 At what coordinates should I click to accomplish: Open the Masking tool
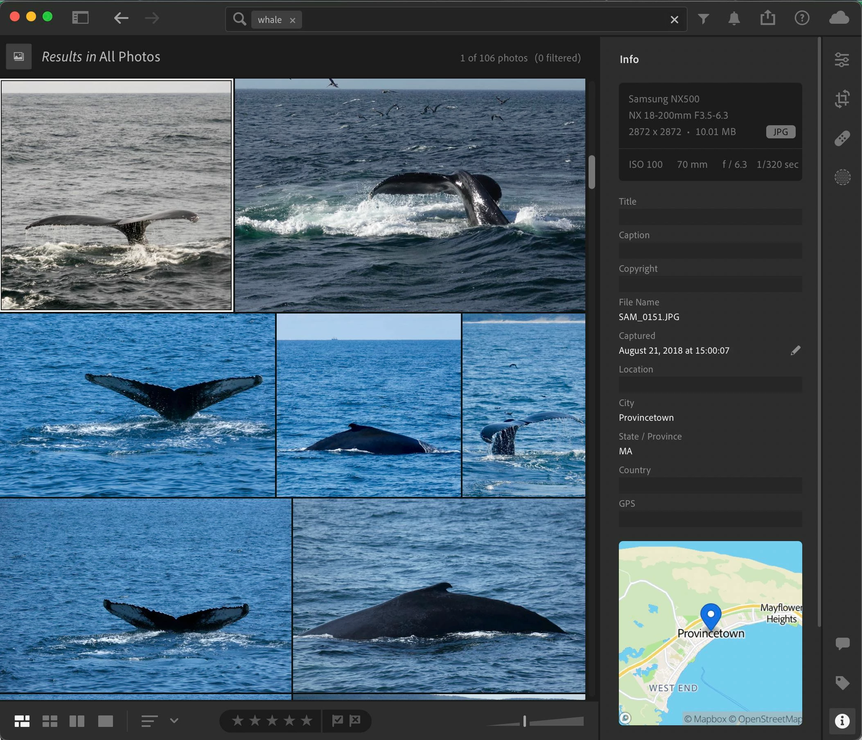point(842,177)
